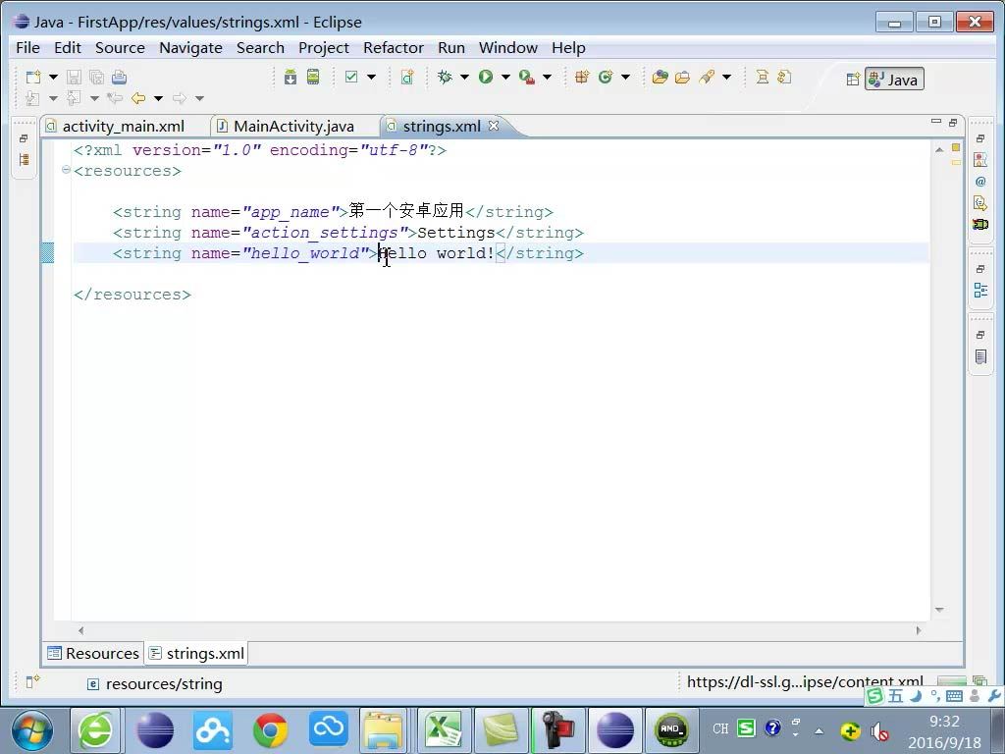Minimize the editor area
Viewport: 1005px width, 754px height.
tap(935, 122)
